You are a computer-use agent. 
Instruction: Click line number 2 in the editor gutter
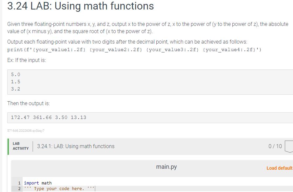click(x=19, y=188)
